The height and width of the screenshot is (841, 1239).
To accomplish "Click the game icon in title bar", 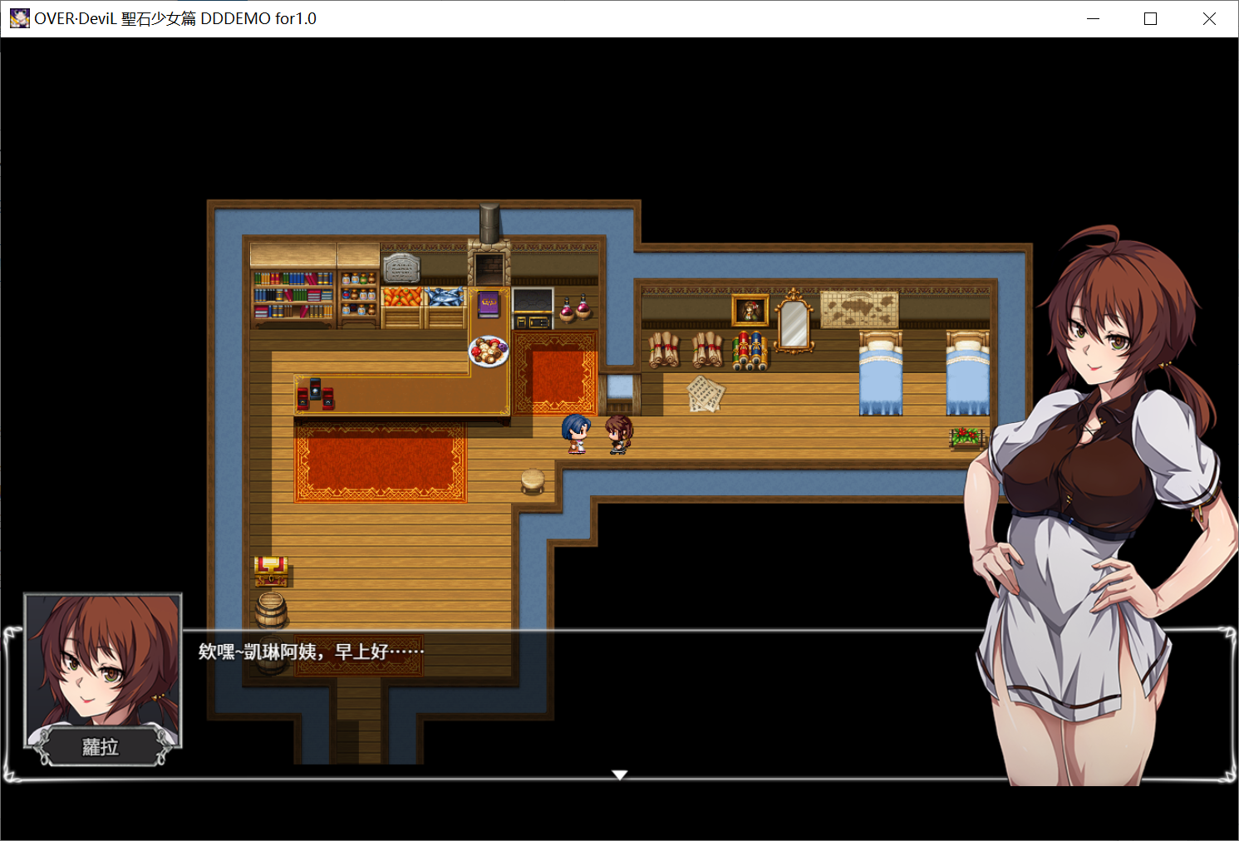I will (19, 18).
